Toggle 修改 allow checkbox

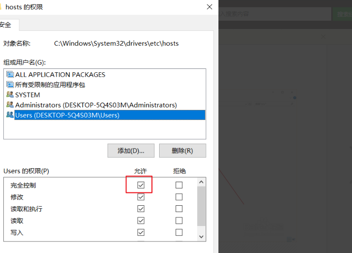click(141, 197)
